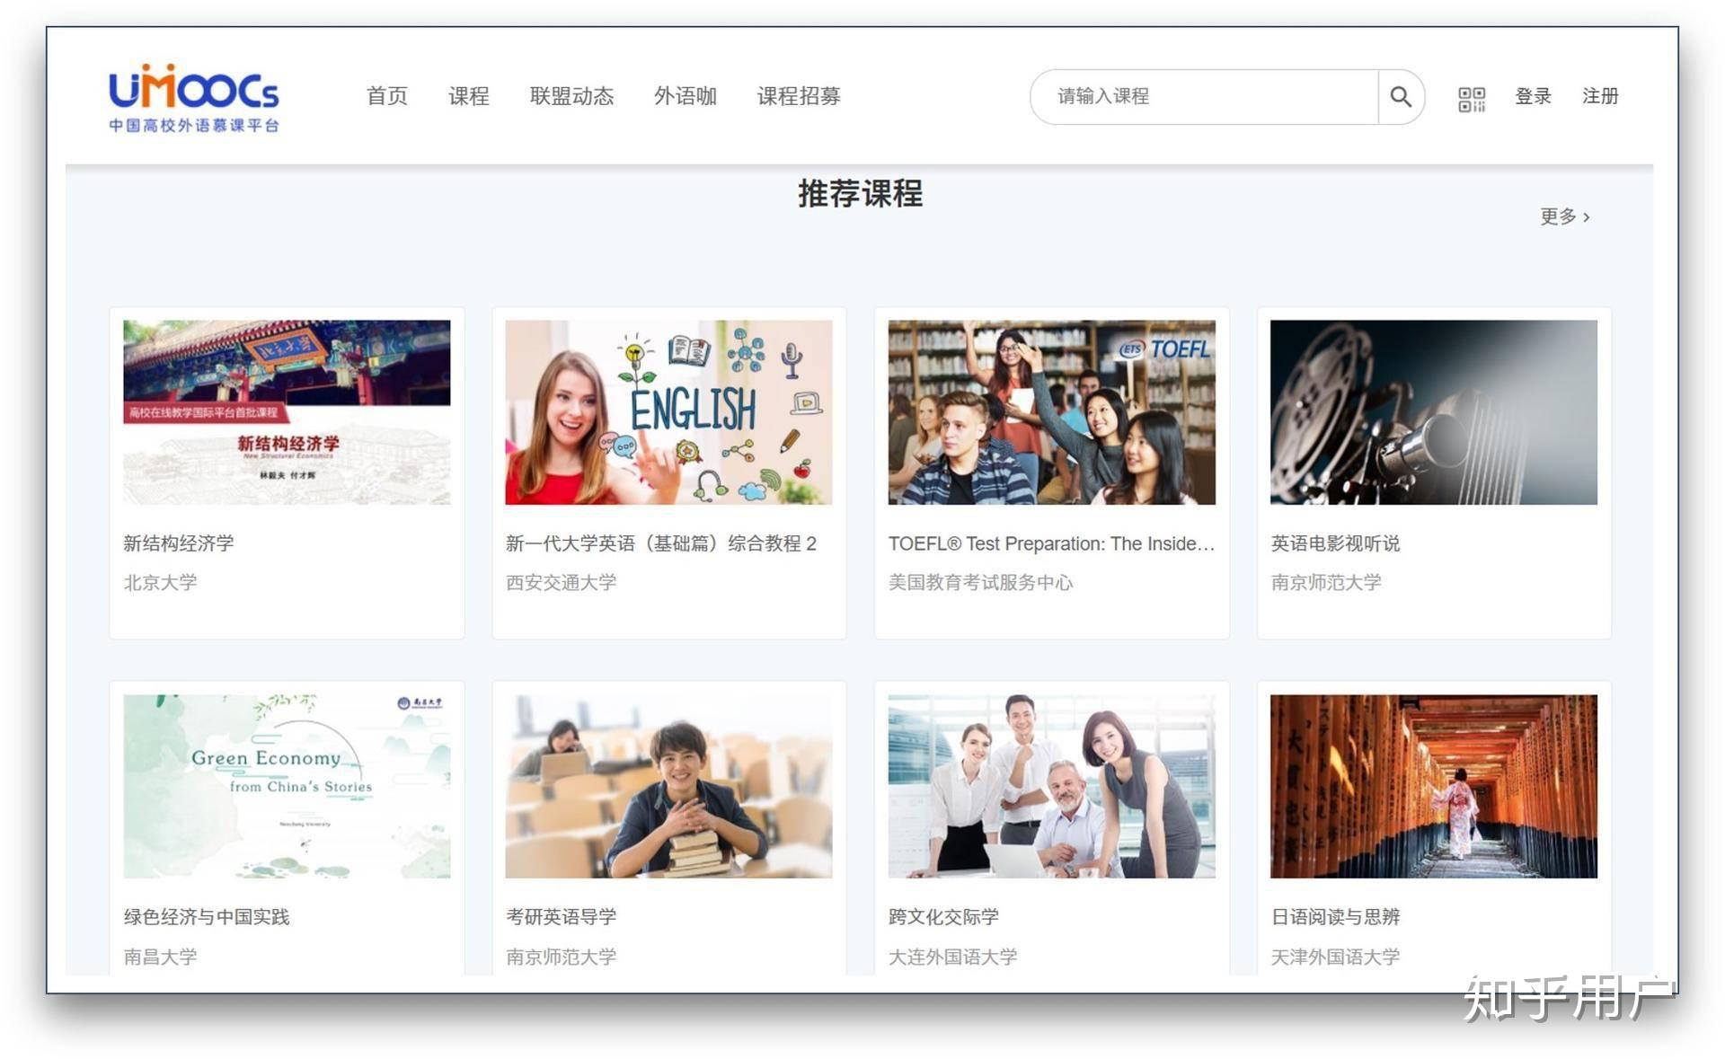Open the 新结构经济学 course thumbnail
The width and height of the screenshot is (1725, 1059).
click(x=287, y=411)
